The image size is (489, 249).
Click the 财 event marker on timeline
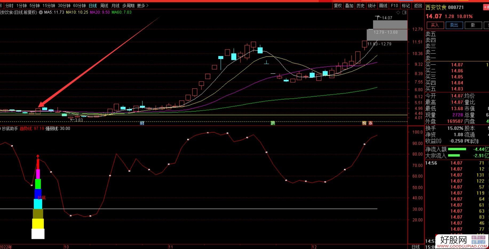coord(142,123)
